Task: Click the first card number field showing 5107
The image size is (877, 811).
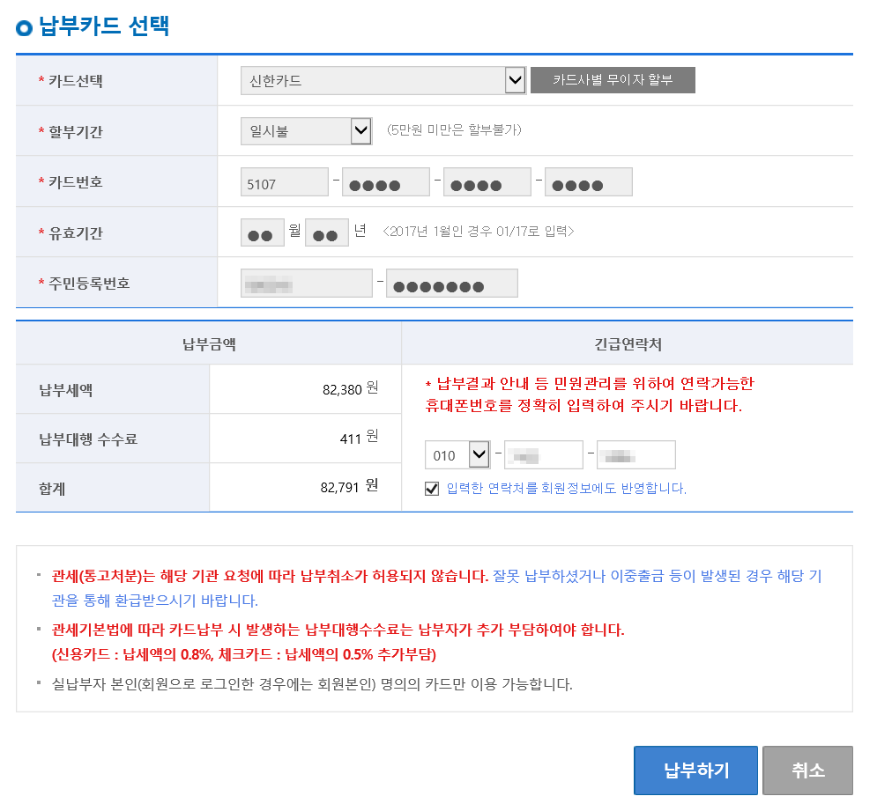Action: click(284, 182)
